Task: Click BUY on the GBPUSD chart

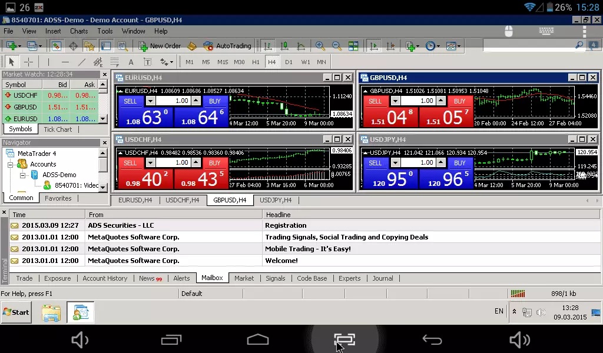Action: (x=459, y=101)
